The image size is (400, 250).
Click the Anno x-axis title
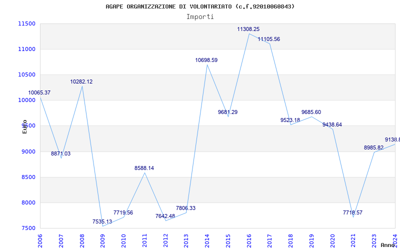[x=388, y=245]
